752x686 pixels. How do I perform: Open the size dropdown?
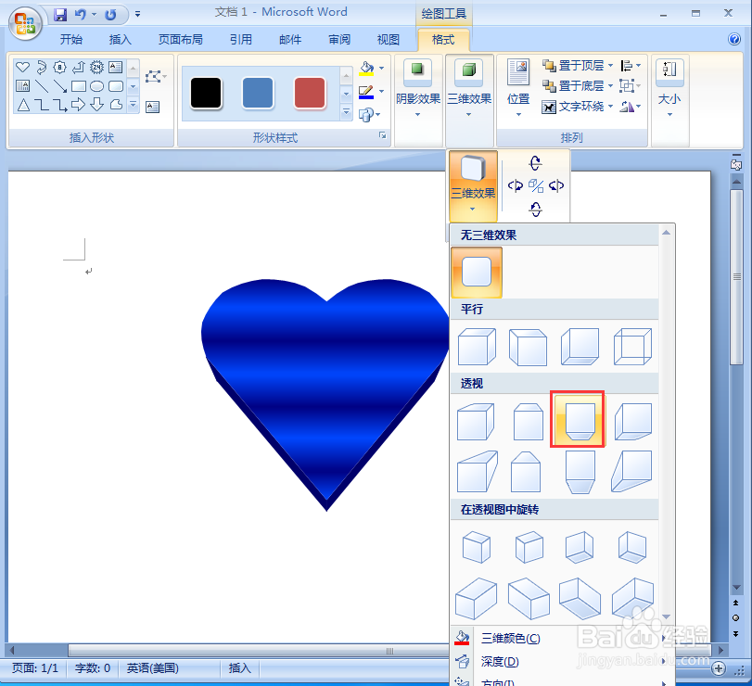[669, 90]
